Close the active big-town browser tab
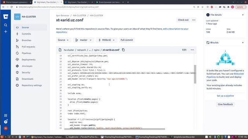Screen dimensions: 248x139 coord(61,2)
